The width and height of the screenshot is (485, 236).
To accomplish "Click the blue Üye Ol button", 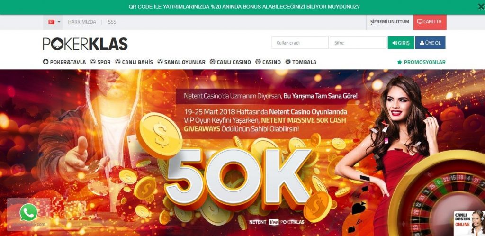I will tap(430, 43).
